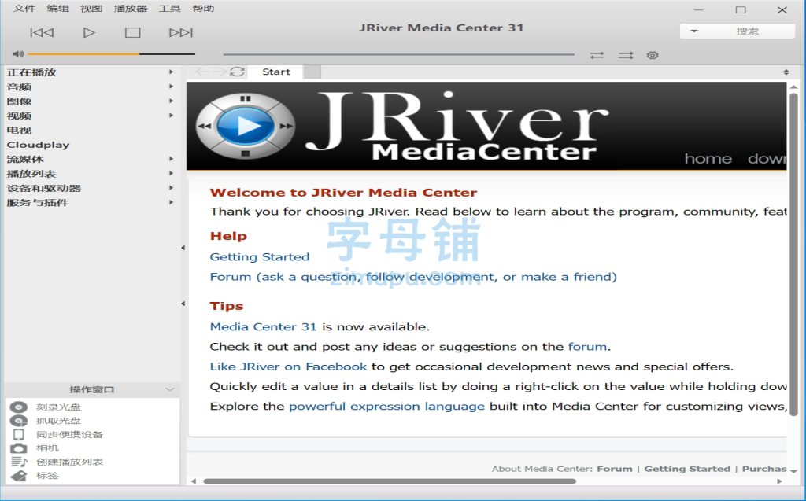Expand the 播放列表 tree arrow

171,173
